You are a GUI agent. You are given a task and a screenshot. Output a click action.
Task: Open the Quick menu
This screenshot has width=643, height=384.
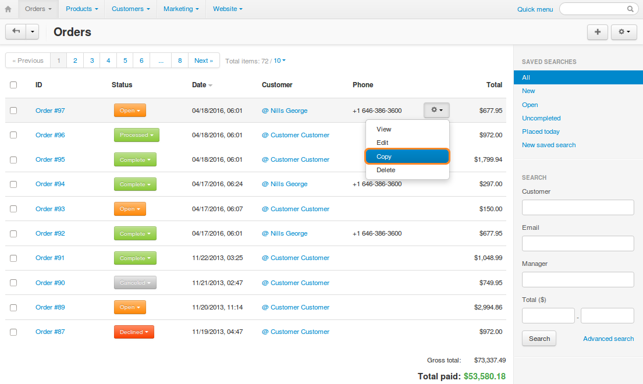(x=535, y=9)
